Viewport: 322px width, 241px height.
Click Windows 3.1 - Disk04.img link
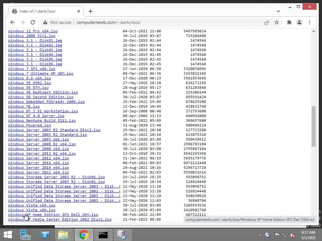35,55
